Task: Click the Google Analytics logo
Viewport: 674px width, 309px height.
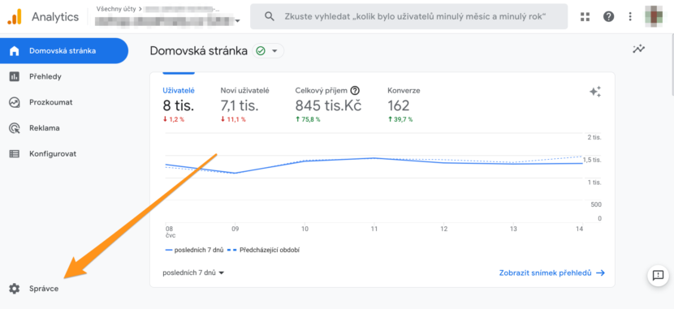Action: click(15, 17)
